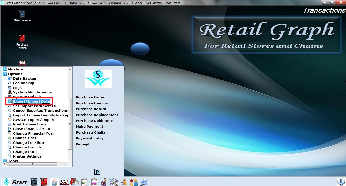This screenshot has height=186, width=346.
Task: Click the red and blue shapes toolbar icon
Action: [134, 182]
